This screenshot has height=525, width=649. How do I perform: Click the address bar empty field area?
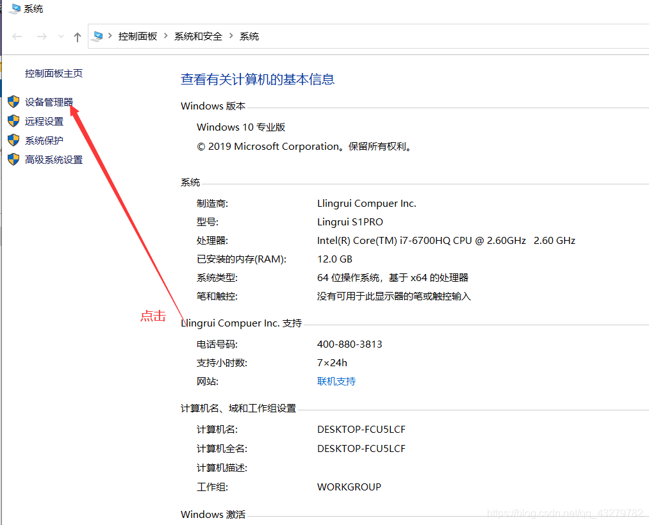pos(453,36)
